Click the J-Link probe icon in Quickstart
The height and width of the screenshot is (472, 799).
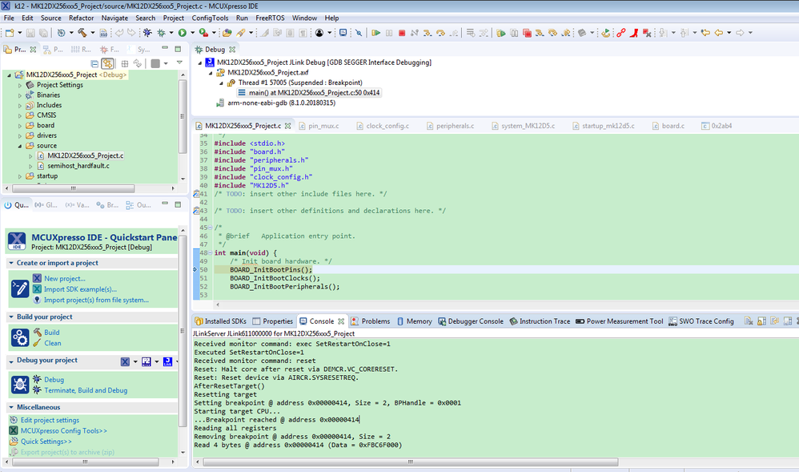click(x=167, y=361)
